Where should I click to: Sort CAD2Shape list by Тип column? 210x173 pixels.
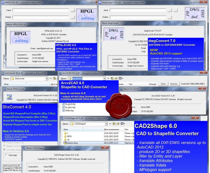click(x=128, y=129)
